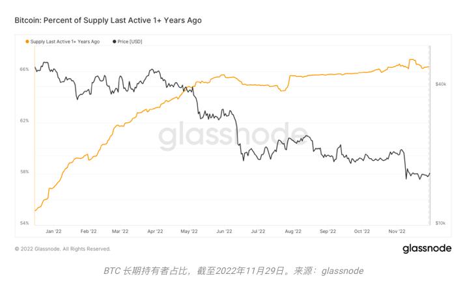Click the $10k right axis label

(x=440, y=223)
